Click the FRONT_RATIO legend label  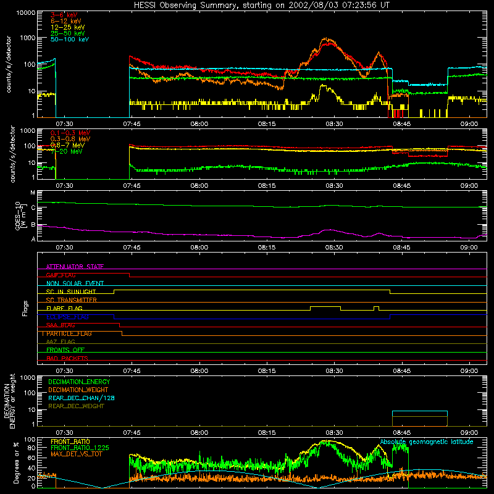[70, 442]
